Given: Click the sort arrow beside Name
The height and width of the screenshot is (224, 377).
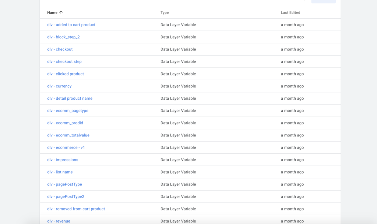Looking at the screenshot, I should (x=61, y=13).
